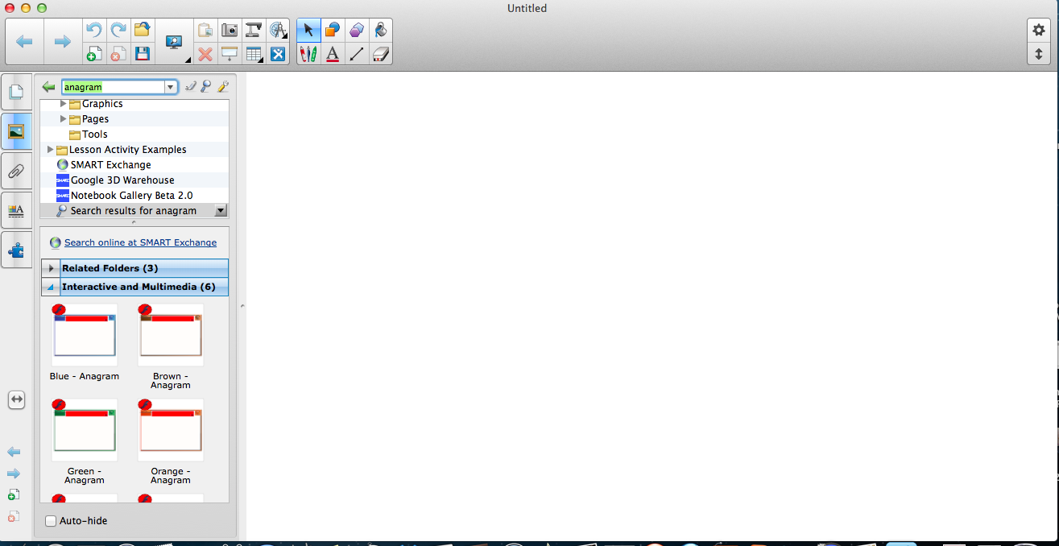The width and height of the screenshot is (1059, 546).
Task: Move sidebar to other side
Action: pyautogui.click(x=16, y=399)
